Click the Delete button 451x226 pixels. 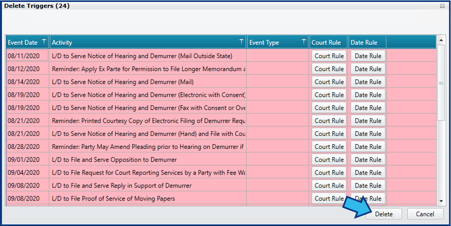click(x=384, y=214)
